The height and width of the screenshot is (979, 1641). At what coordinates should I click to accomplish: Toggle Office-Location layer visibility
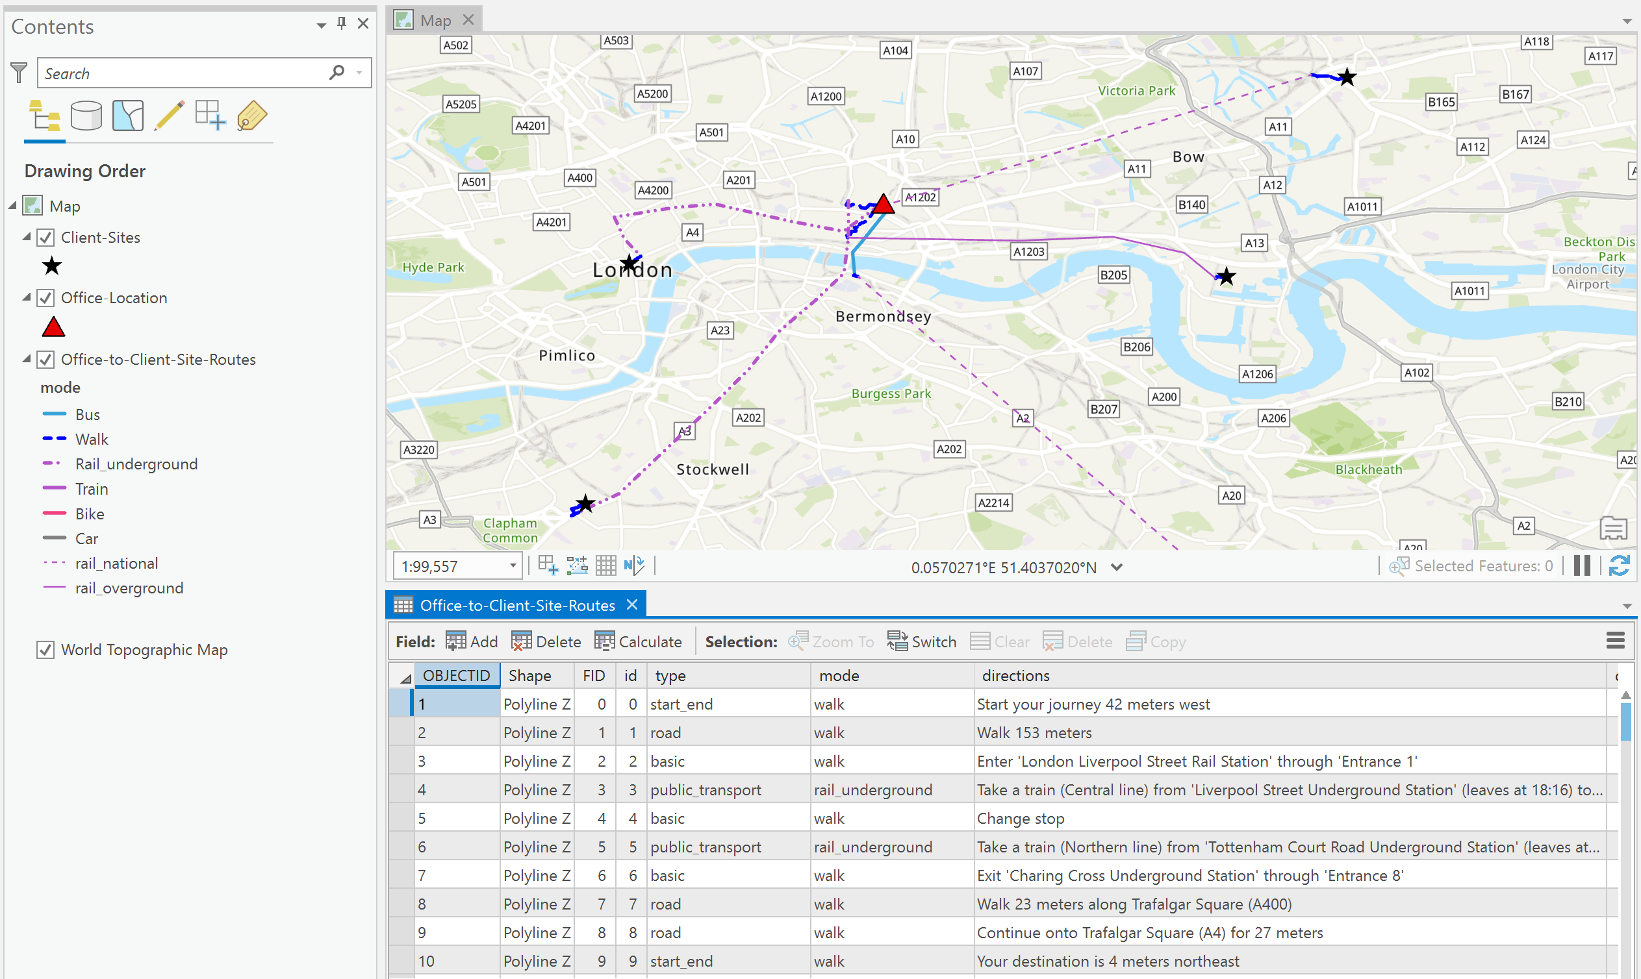pos(45,298)
